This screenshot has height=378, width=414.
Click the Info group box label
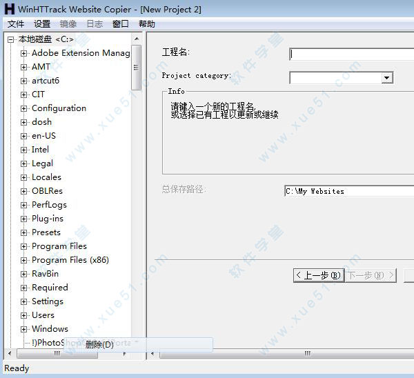tap(176, 91)
